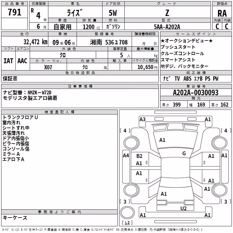Click the inspector note ドア内張傷小
This screenshot has width=233, height=233.
[x=16, y=138]
